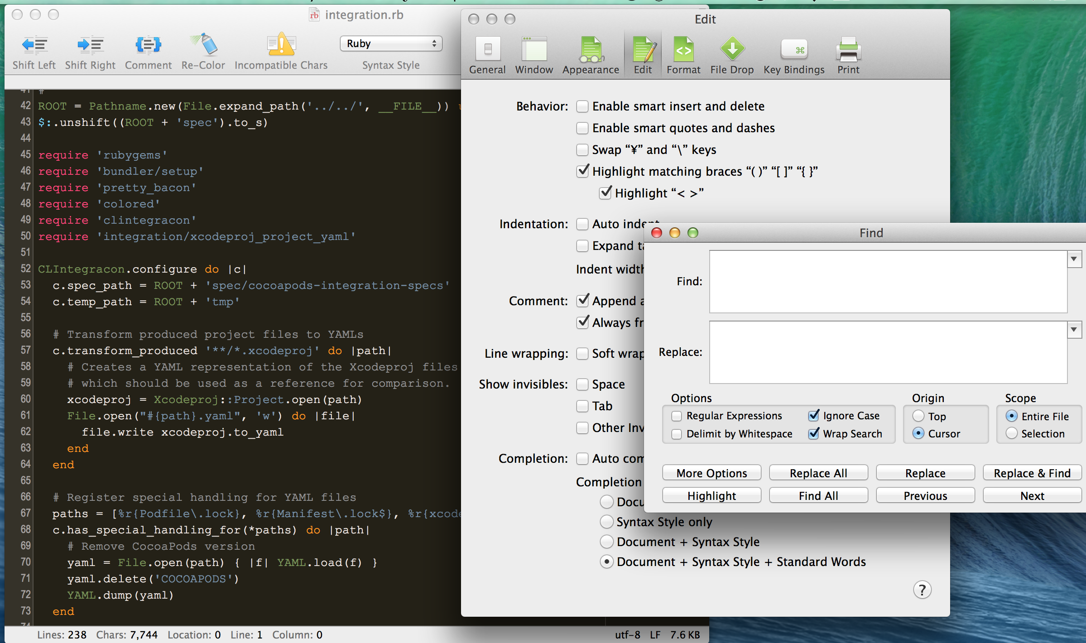Click the Shift Left toolbar icon
The width and height of the screenshot is (1086, 643).
click(x=34, y=45)
